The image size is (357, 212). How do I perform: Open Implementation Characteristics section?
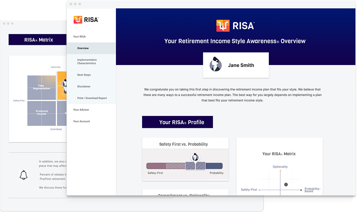tap(87, 62)
